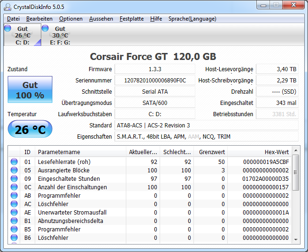
Task: Click status orb of Eingeschaltete Stunden row
Action: (14, 178)
